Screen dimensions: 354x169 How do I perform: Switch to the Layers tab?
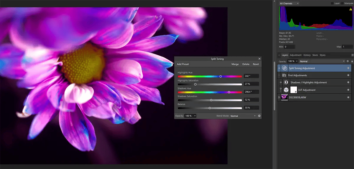coord(285,55)
